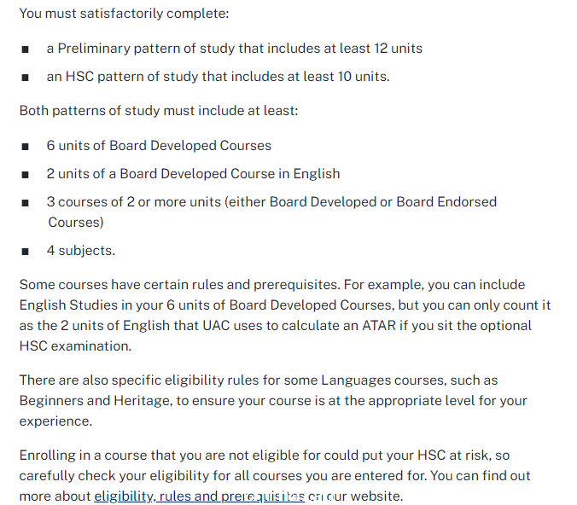The height and width of the screenshot is (505, 577).
Task: Click the 'Board Endorsed' text in list
Action: (x=446, y=202)
